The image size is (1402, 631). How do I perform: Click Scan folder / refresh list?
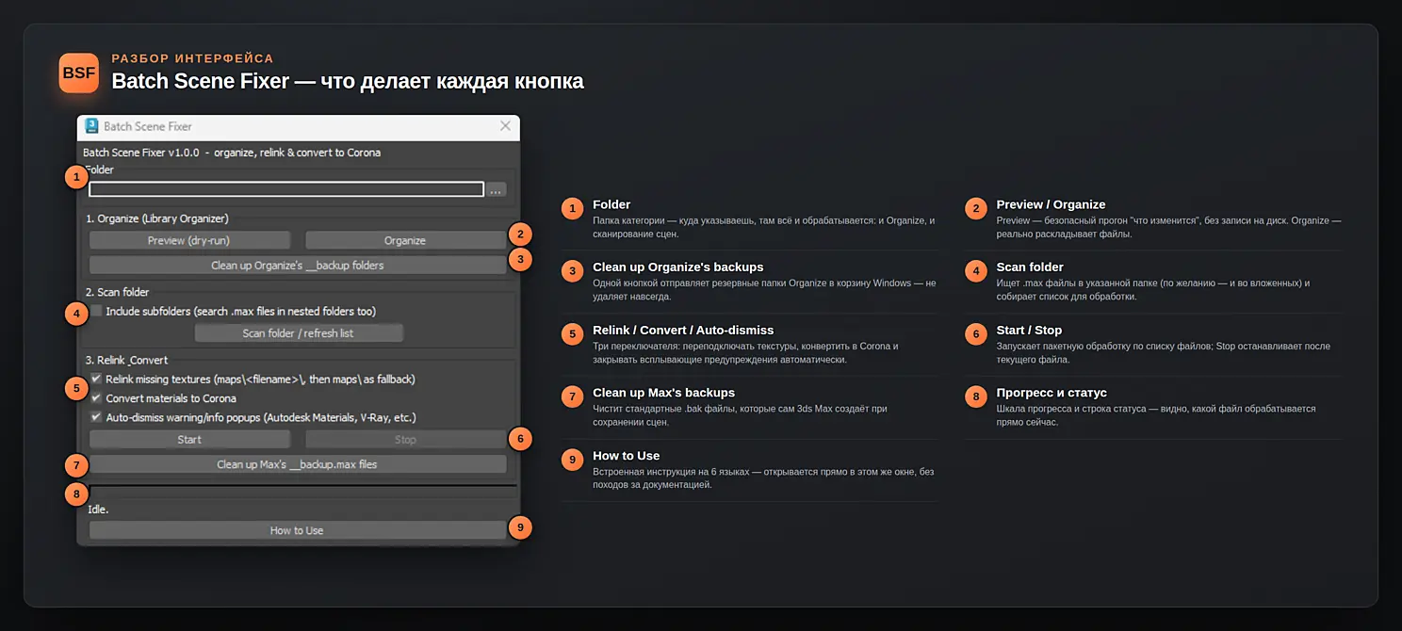[x=299, y=332]
